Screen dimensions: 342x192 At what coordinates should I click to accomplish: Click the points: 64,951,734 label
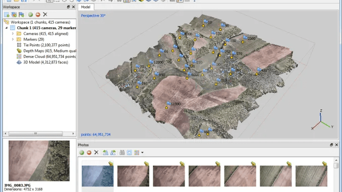(95, 135)
